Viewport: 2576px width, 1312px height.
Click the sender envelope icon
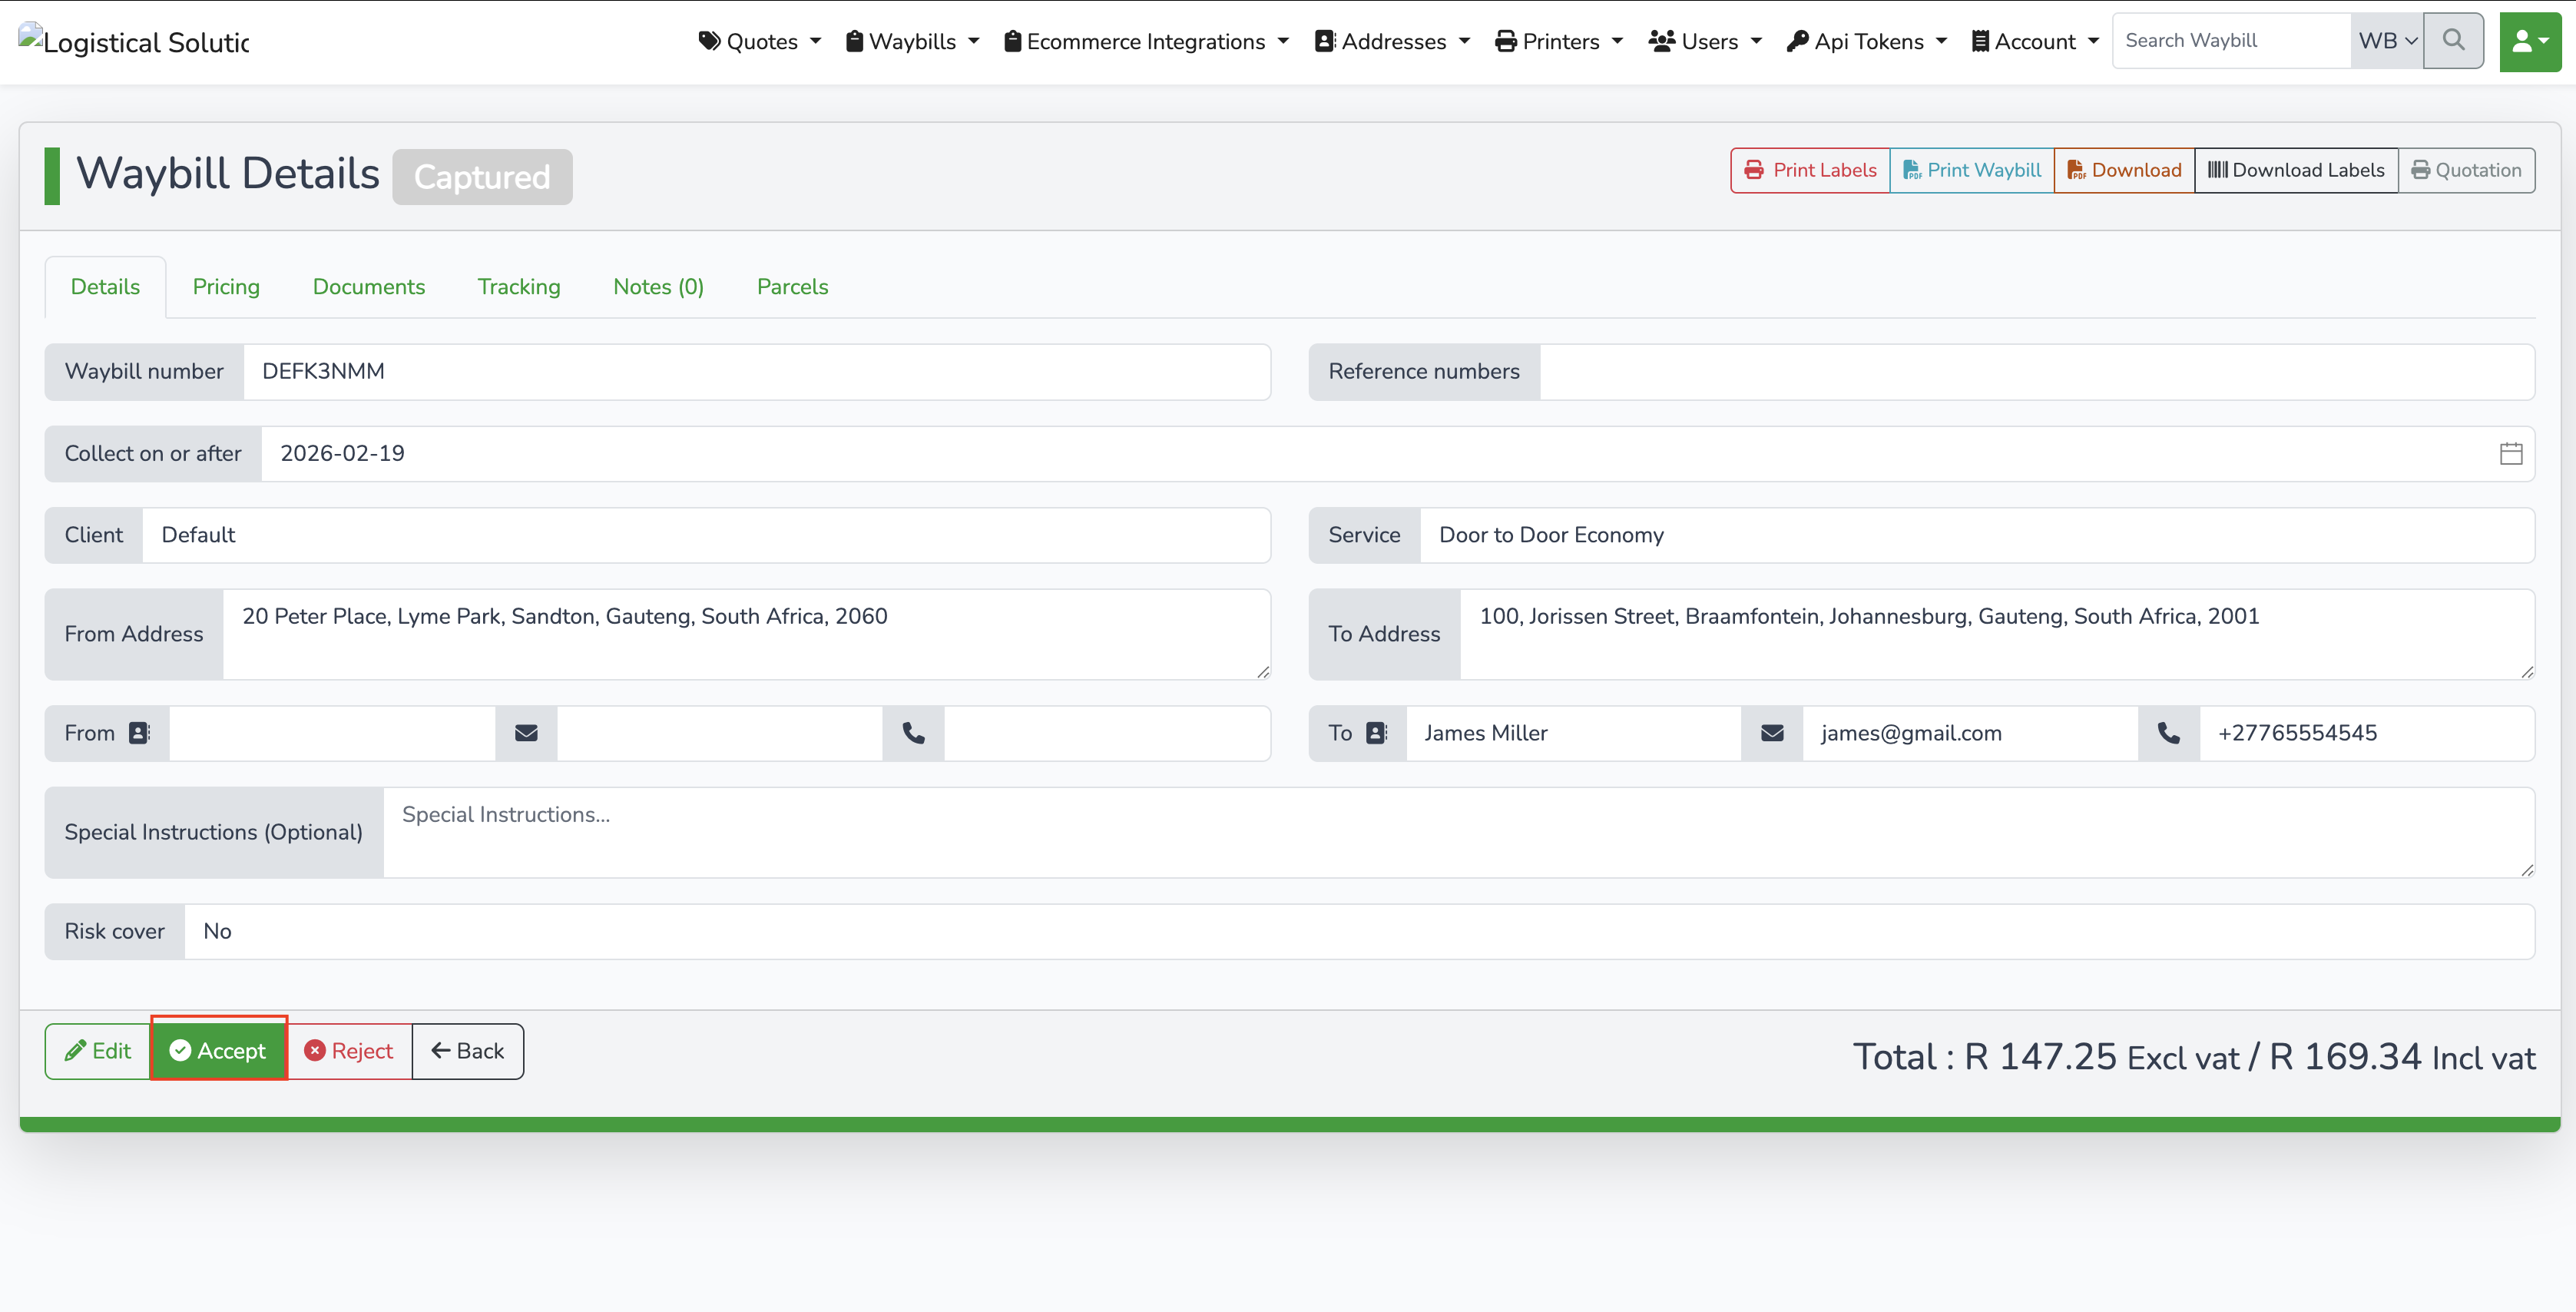tap(526, 733)
